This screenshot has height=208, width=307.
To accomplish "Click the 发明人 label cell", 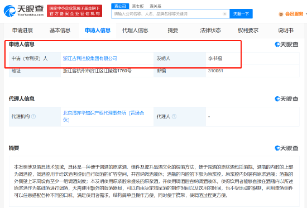I will click(x=180, y=58).
